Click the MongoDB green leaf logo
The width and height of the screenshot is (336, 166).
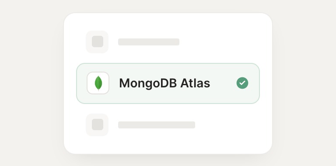pos(98,83)
